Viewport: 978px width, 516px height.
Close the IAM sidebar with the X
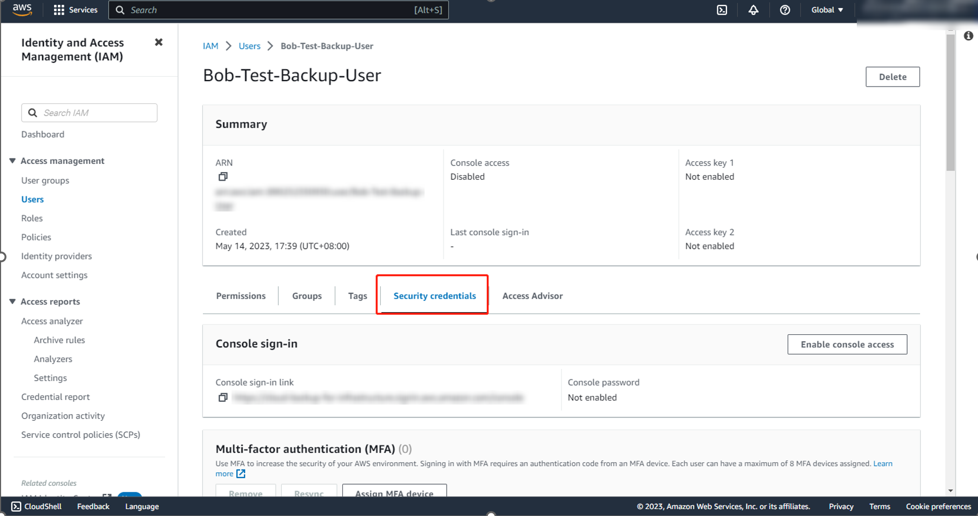coord(158,42)
